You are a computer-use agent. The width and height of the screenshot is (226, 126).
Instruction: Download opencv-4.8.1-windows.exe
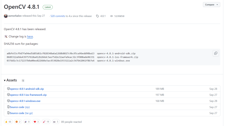tap(25, 101)
